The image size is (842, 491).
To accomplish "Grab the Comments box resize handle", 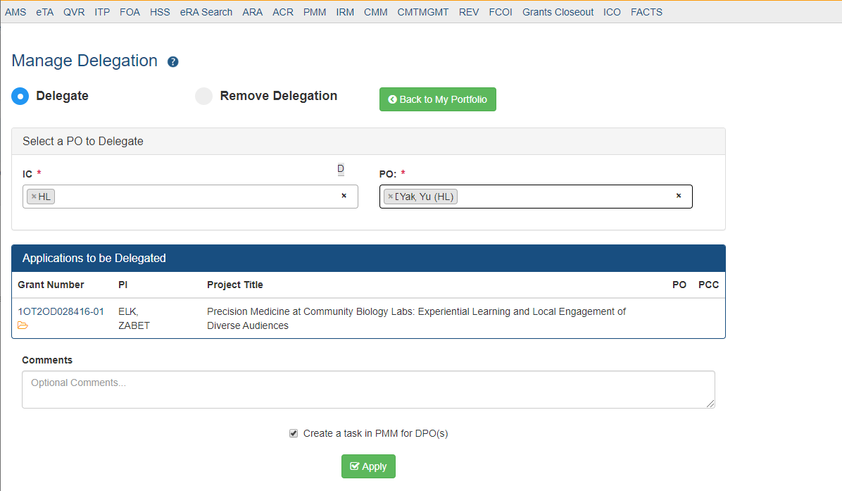I will (711, 404).
